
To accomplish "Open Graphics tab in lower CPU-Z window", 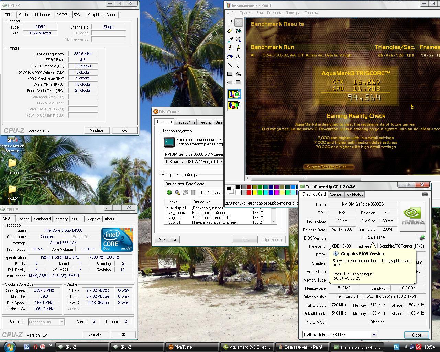I will click(93, 219).
